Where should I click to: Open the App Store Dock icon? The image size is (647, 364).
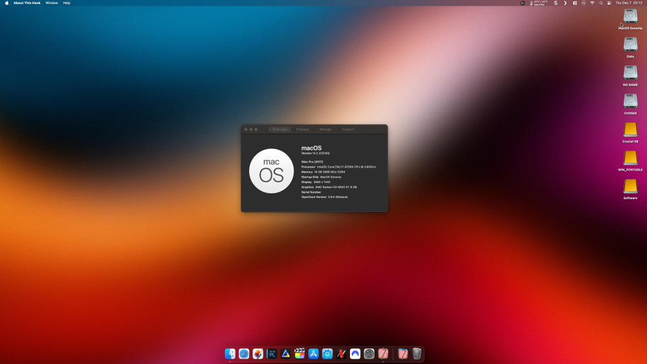[314, 354]
